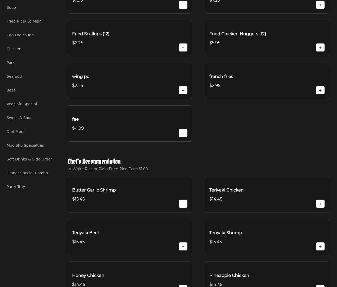This screenshot has width=337, height=287.
Task: Jump to Soup category
Action: pos(11,7)
